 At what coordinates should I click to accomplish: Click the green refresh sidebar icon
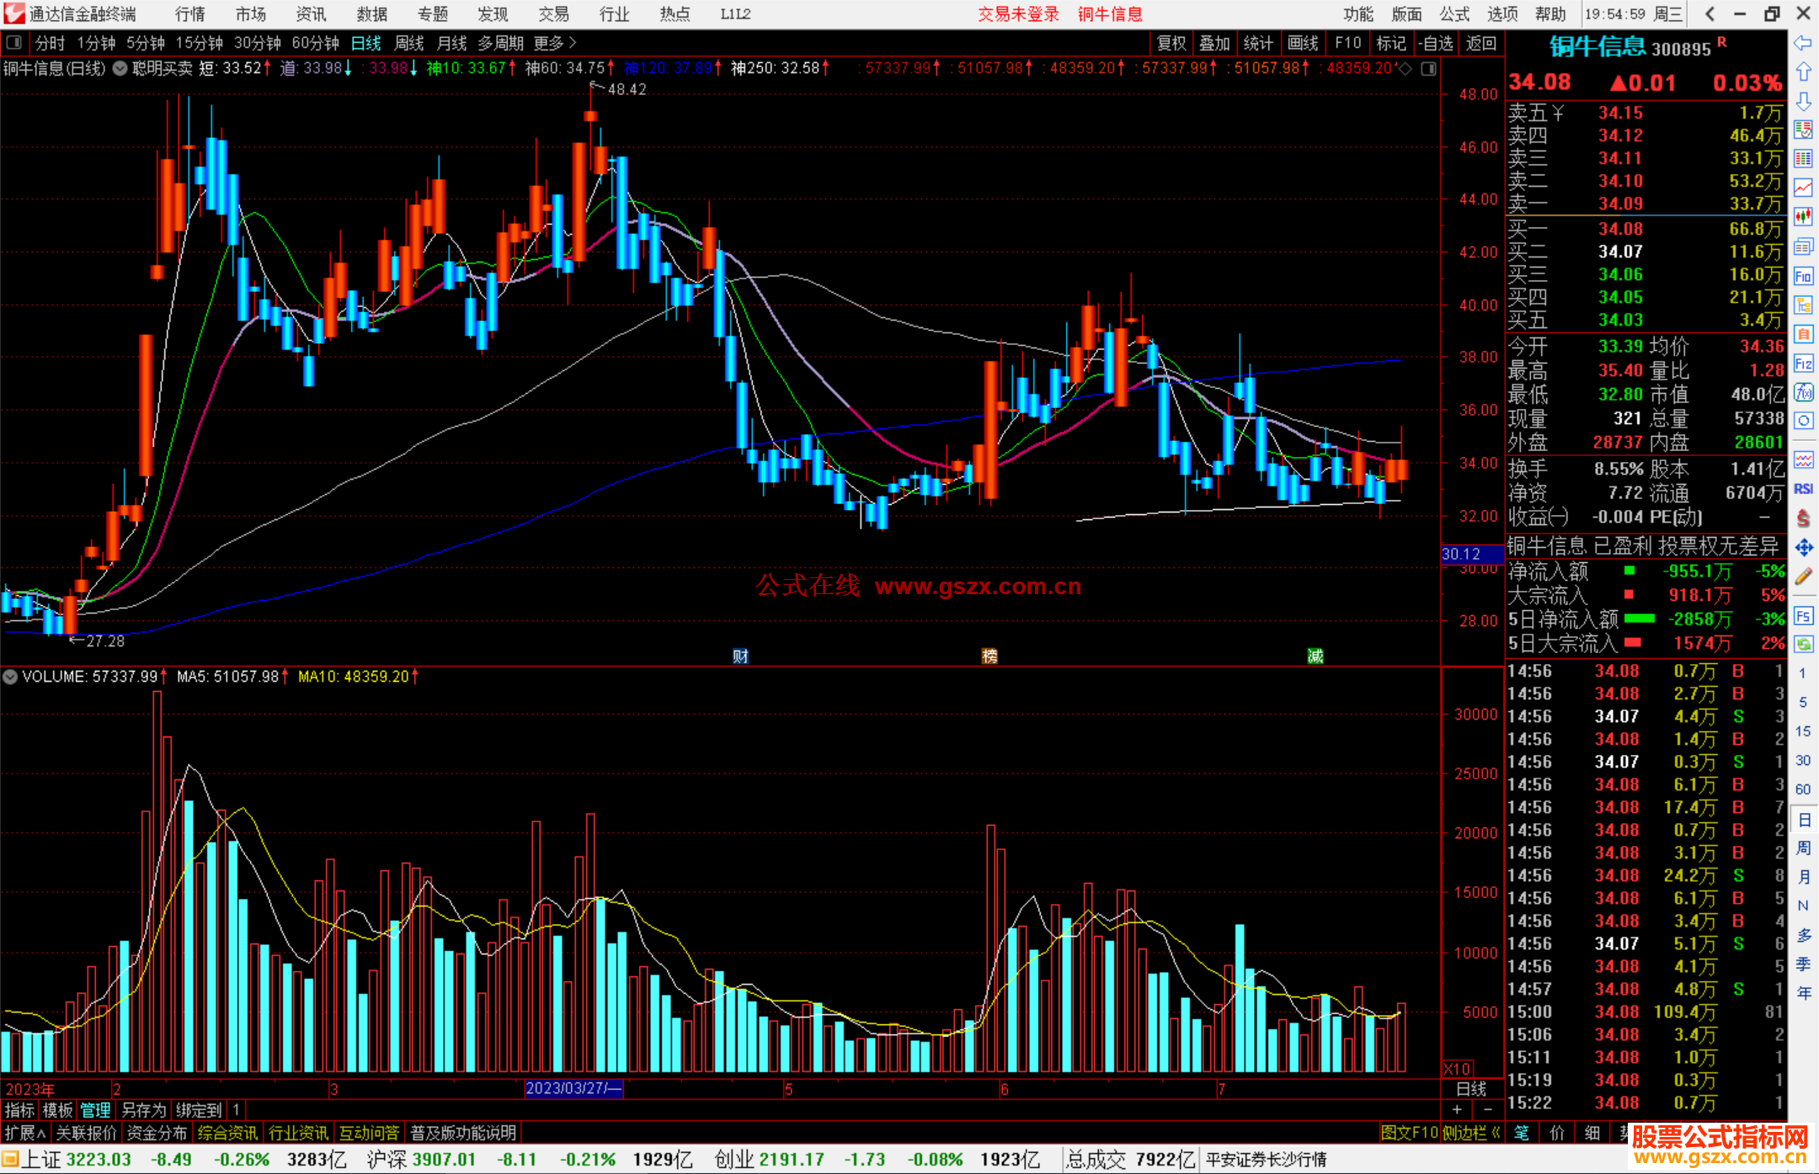click(1803, 645)
